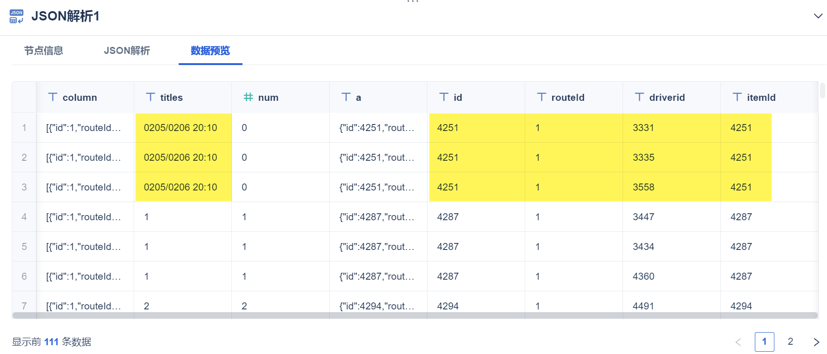Click driverid value 4360

click(x=643, y=276)
